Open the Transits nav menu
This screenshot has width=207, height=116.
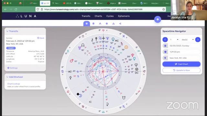[x=86, y=16]
